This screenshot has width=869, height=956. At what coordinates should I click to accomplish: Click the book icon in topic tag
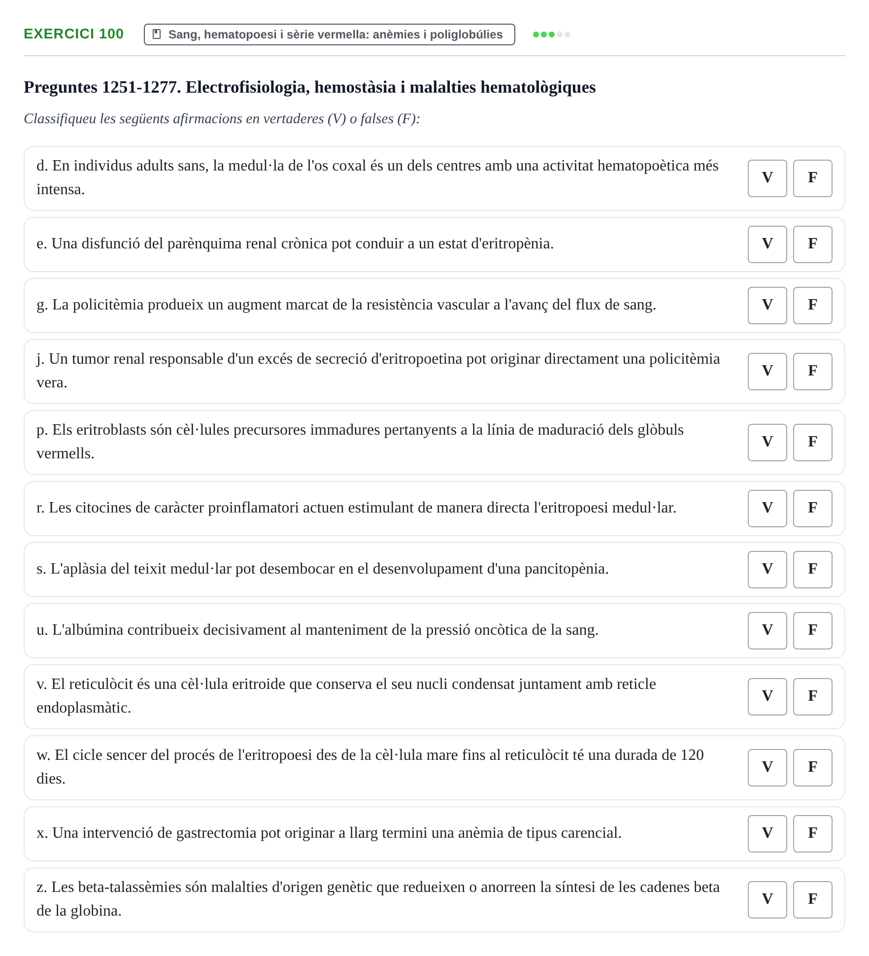coord(157,34)
